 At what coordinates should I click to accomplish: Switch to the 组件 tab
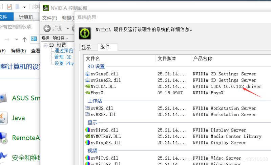pos(108,47)
